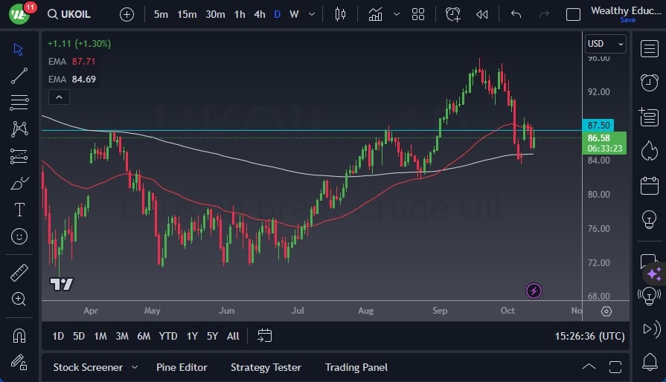Open the alerts clock icon
This screenshot has width=666, height=382.
click(453, 14)
